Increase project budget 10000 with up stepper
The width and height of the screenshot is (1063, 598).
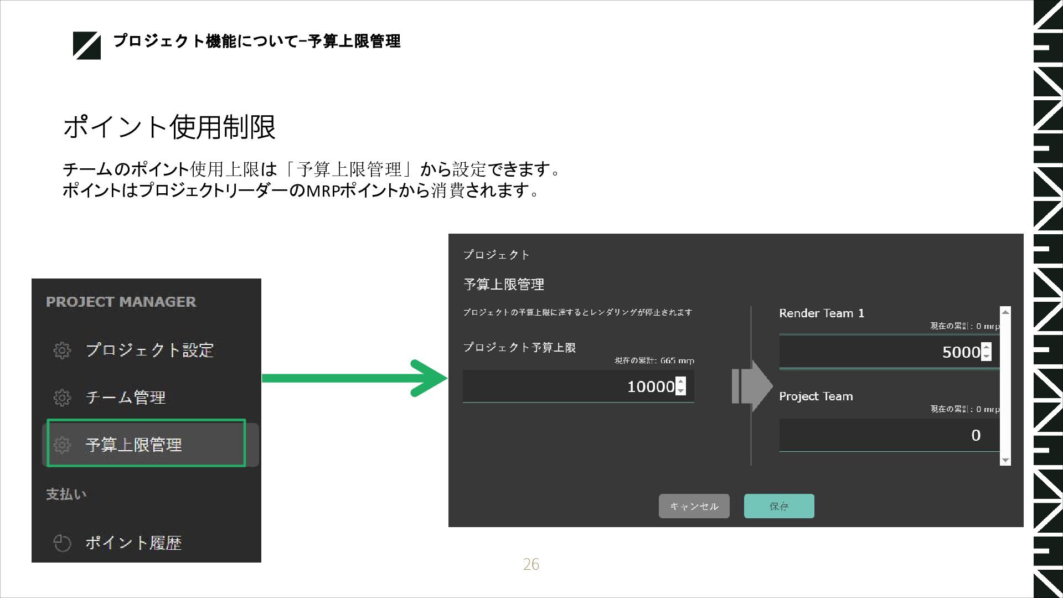coord(681,382)
